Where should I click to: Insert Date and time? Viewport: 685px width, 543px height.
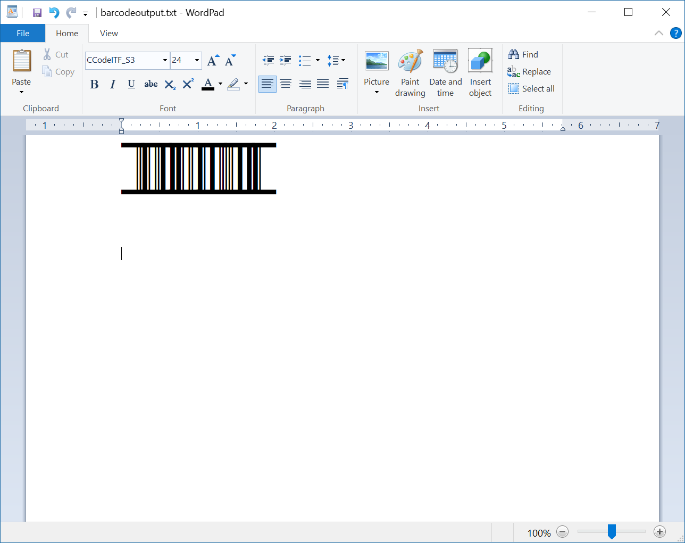446,73
